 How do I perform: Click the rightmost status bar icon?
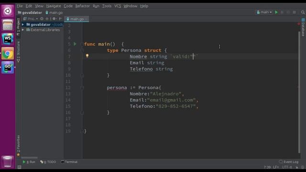pos(303,167)
